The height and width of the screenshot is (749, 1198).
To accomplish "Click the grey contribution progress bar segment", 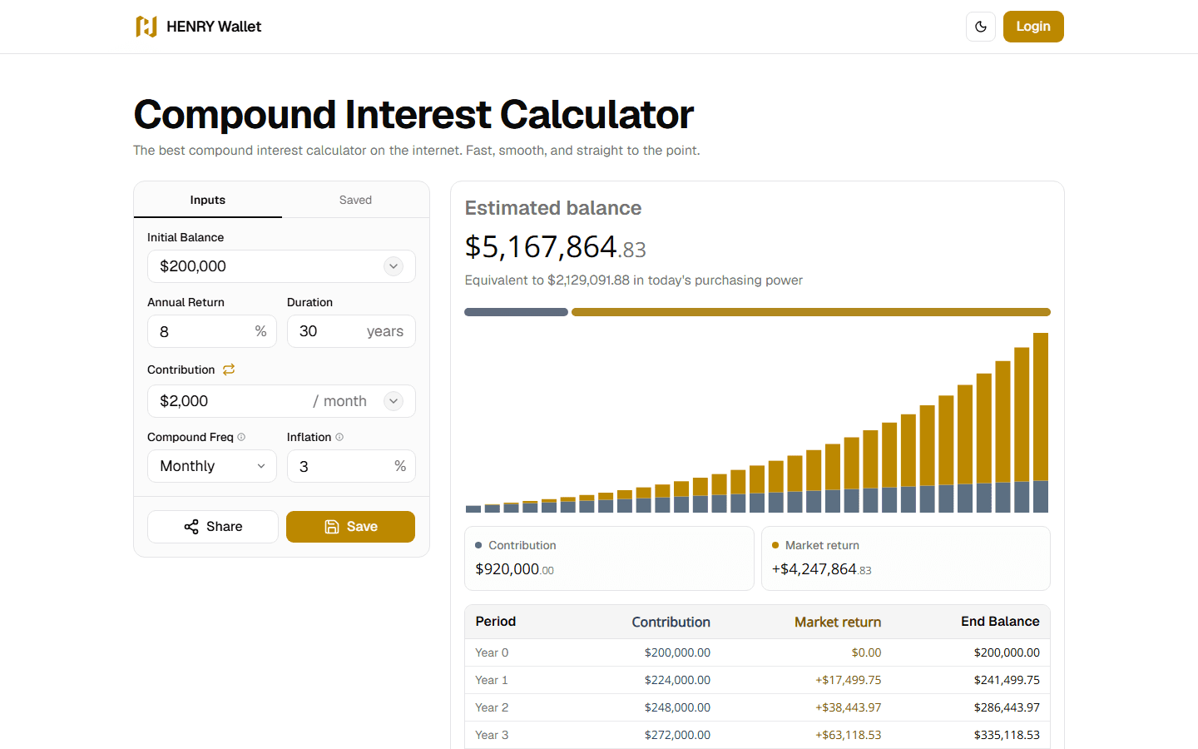I will (516, 312).
